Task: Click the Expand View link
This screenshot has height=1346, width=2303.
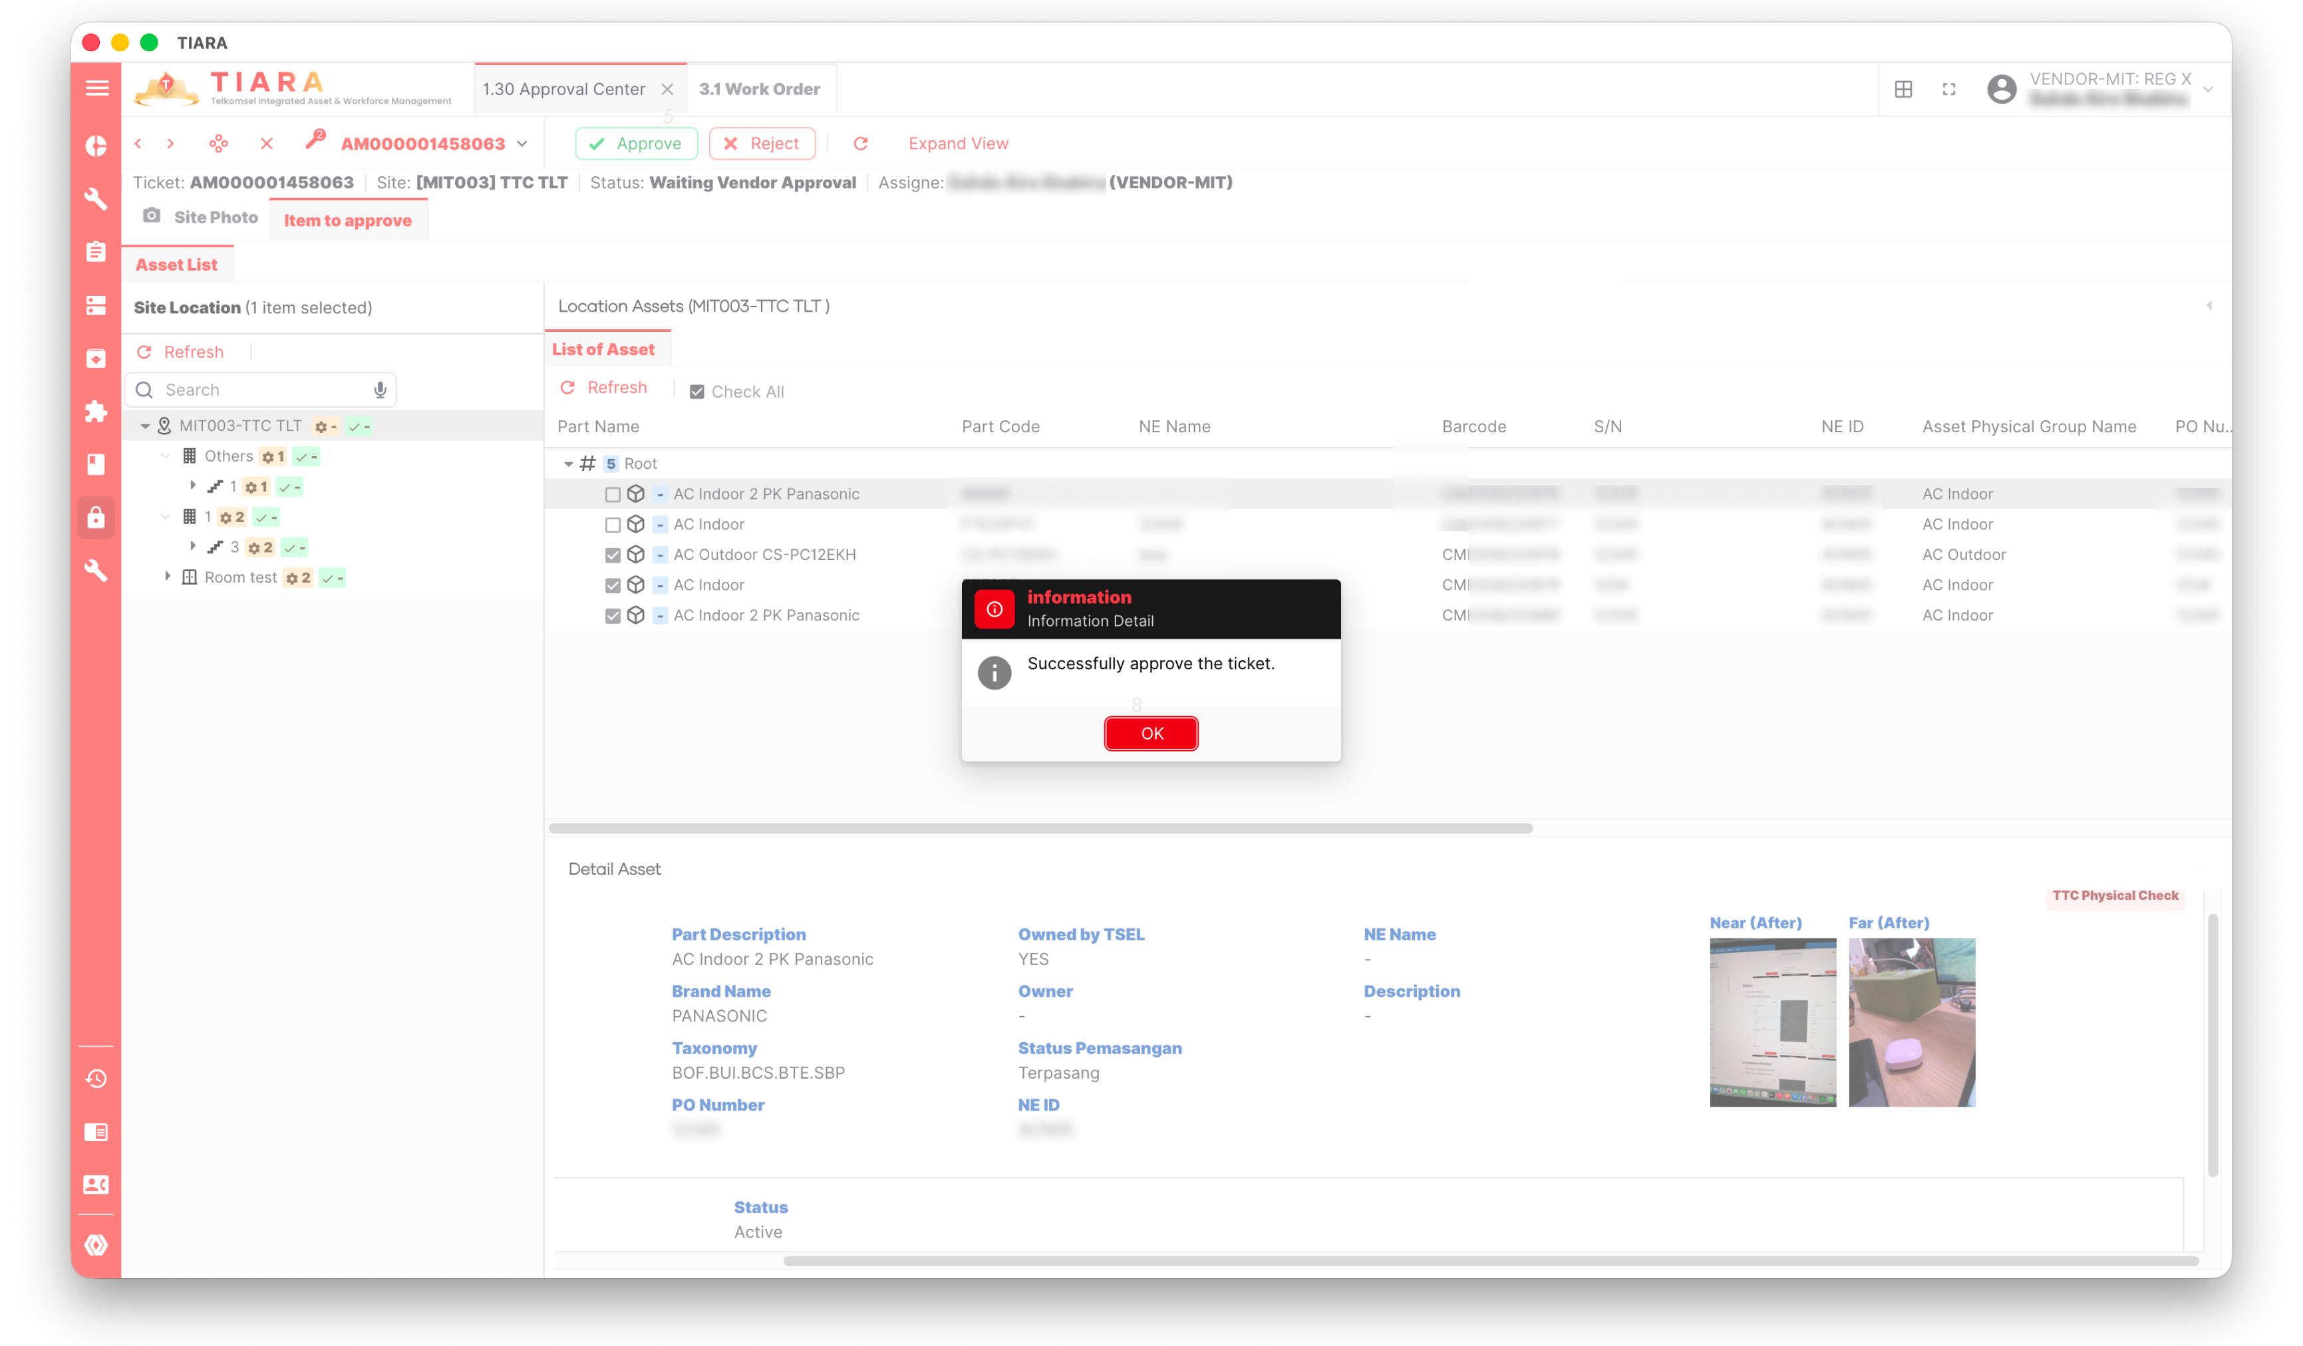Action: point(958,144)
